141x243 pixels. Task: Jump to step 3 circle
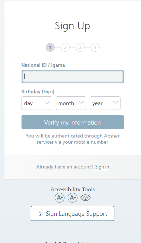pyautogui.click(x=80, y=47)
